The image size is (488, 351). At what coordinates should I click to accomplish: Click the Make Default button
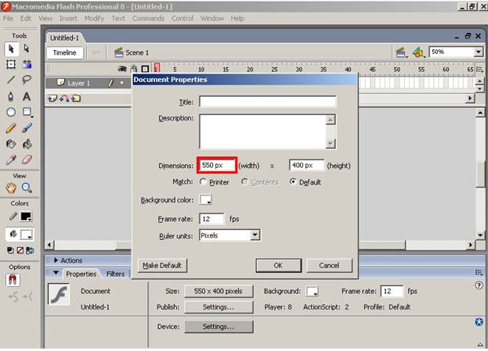162,266
